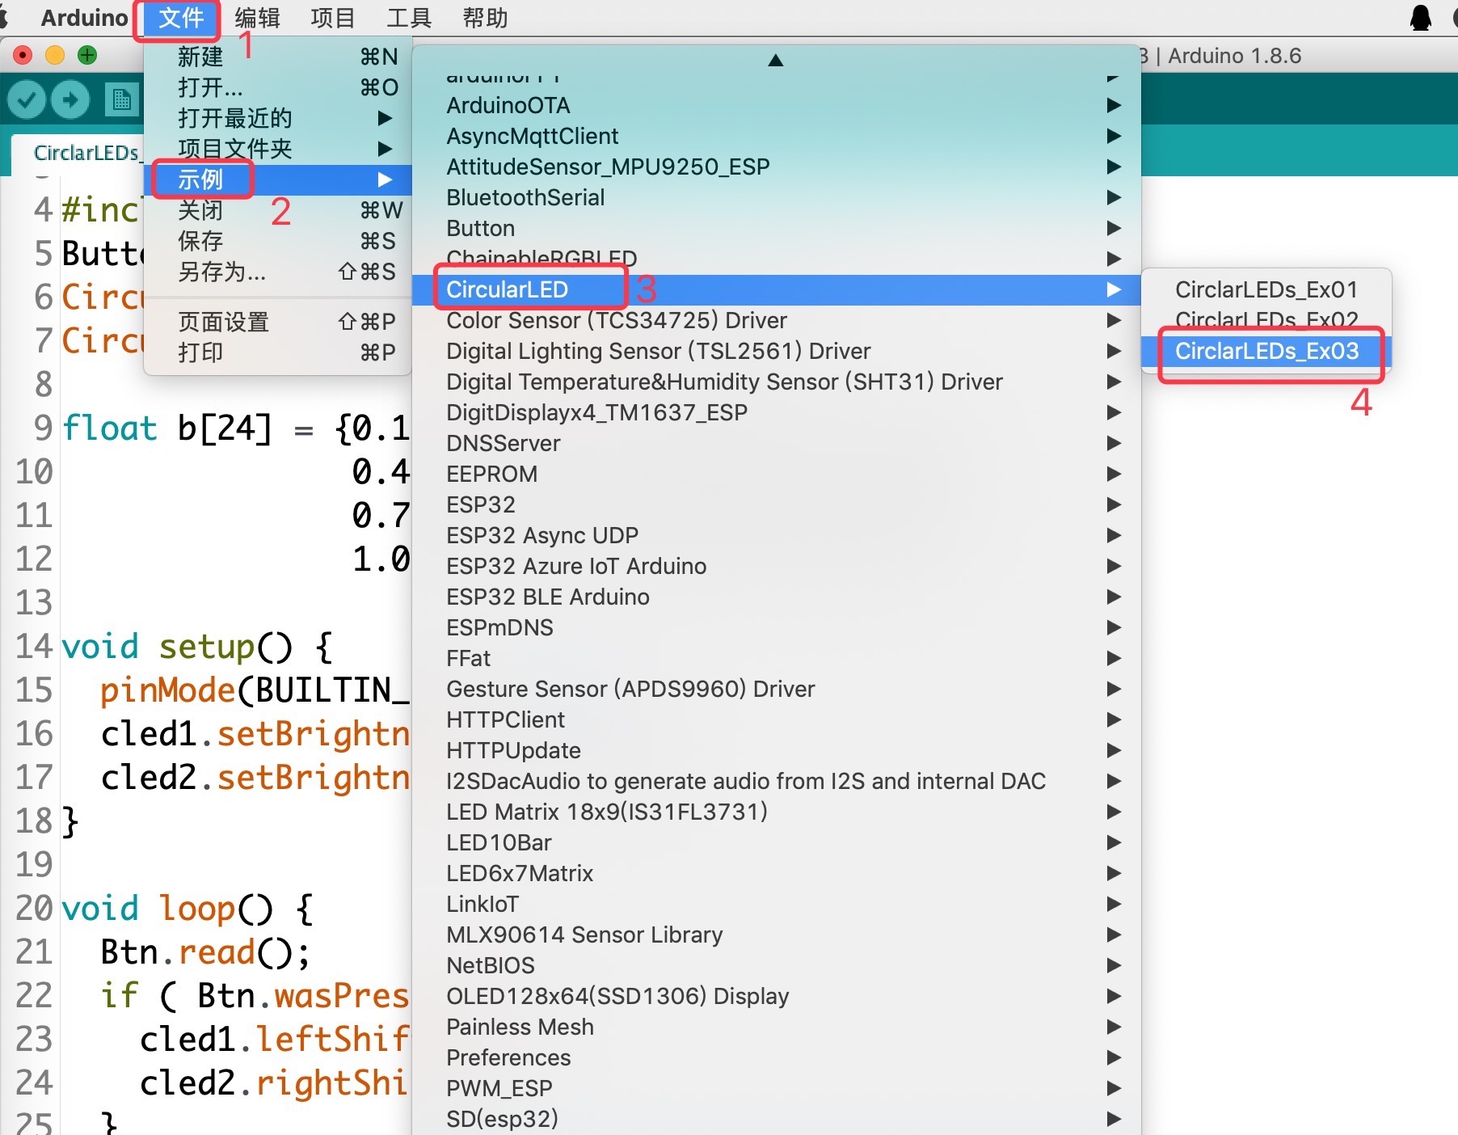
Task: Open the LinkIoT examples
Action: point(776,904)
